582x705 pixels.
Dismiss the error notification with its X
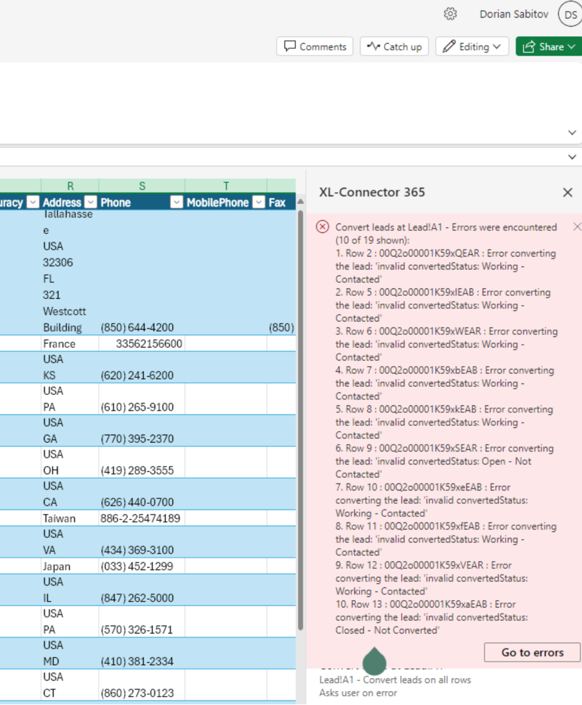pos(577,226)
